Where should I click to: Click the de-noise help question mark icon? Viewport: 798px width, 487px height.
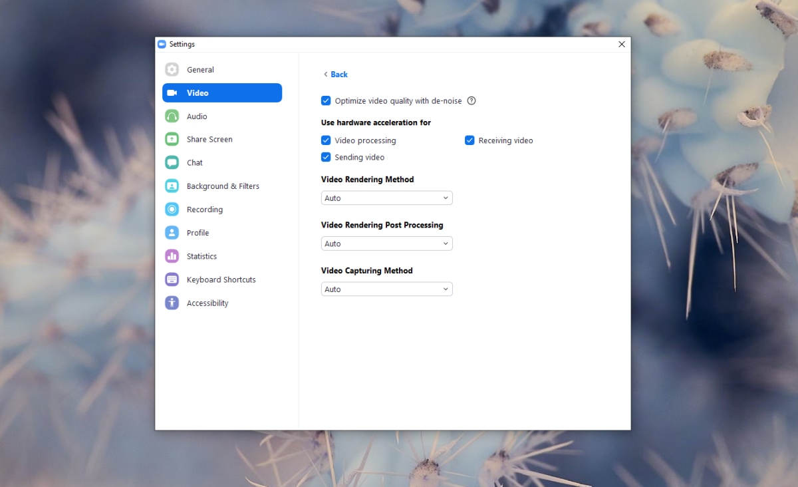(471, 101)
